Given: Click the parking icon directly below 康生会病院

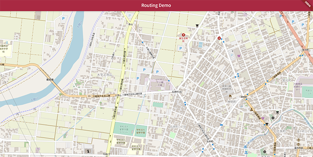Looking at the screenshot, I should coord(181,48).
